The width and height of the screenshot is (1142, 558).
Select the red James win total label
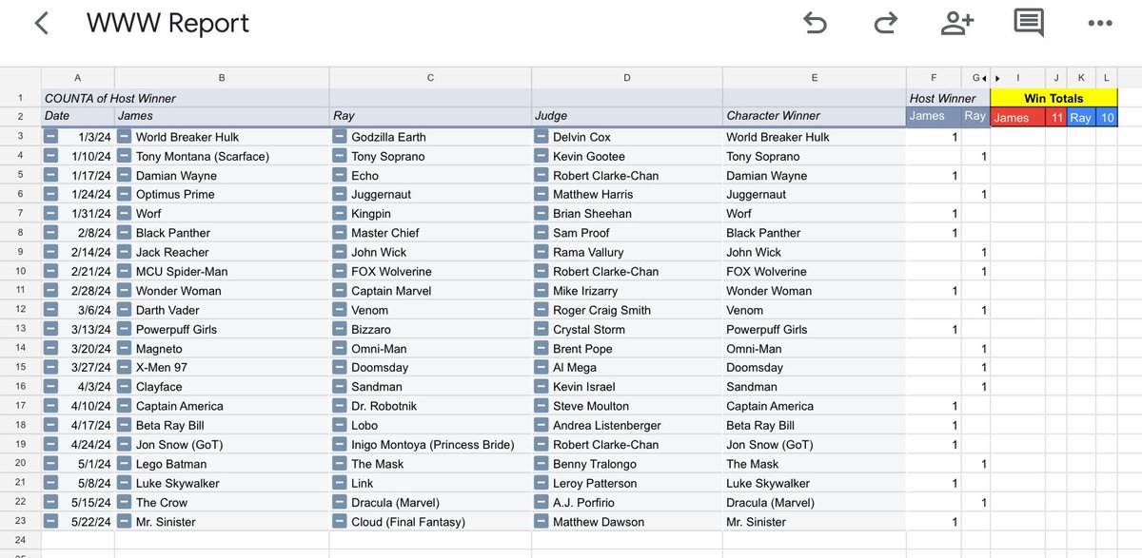(x=1017, y=118)
